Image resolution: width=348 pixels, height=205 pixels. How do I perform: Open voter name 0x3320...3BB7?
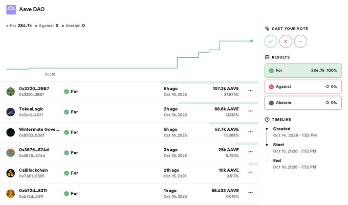(34, 88)
